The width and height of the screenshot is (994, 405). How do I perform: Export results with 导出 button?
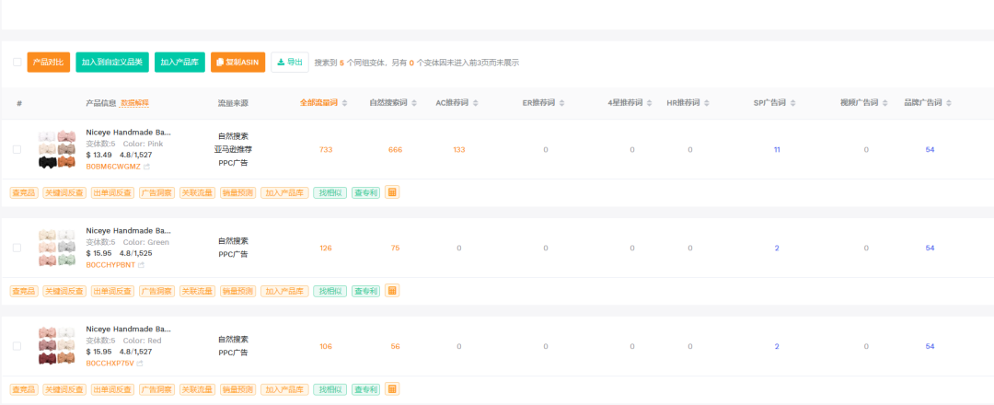pos(290,62)
